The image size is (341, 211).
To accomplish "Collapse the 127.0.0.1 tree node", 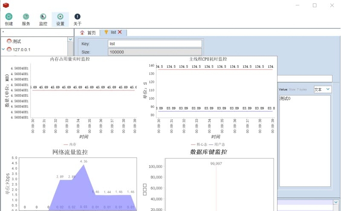I will (x=3, y=49).
